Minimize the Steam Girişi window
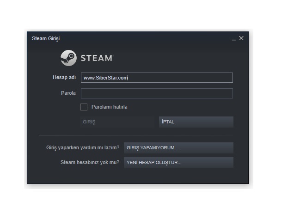Screen dimensions: 294x220 233,39
